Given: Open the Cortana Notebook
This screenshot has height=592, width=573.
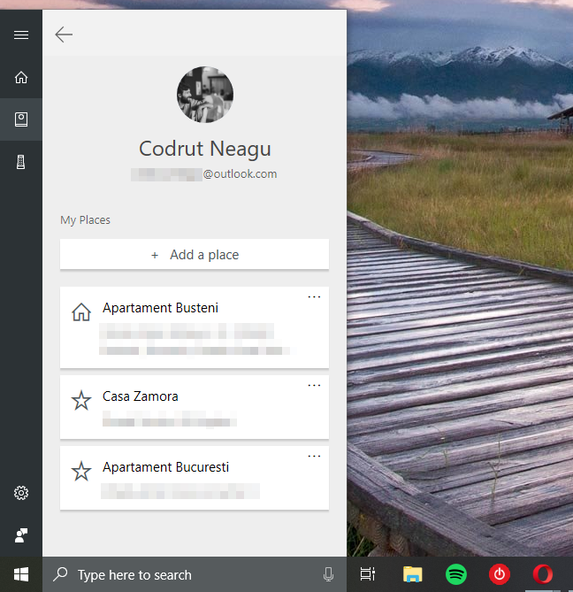Looking at the screenshot, I should click(21, 119).
